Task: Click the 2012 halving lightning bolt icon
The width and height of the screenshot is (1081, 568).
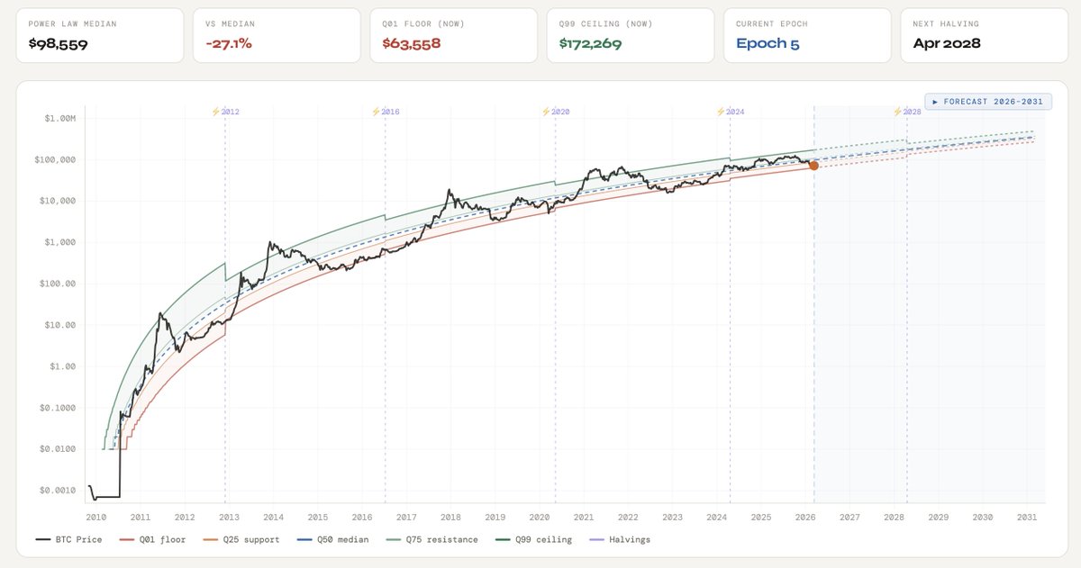Action: click(215, 112)
